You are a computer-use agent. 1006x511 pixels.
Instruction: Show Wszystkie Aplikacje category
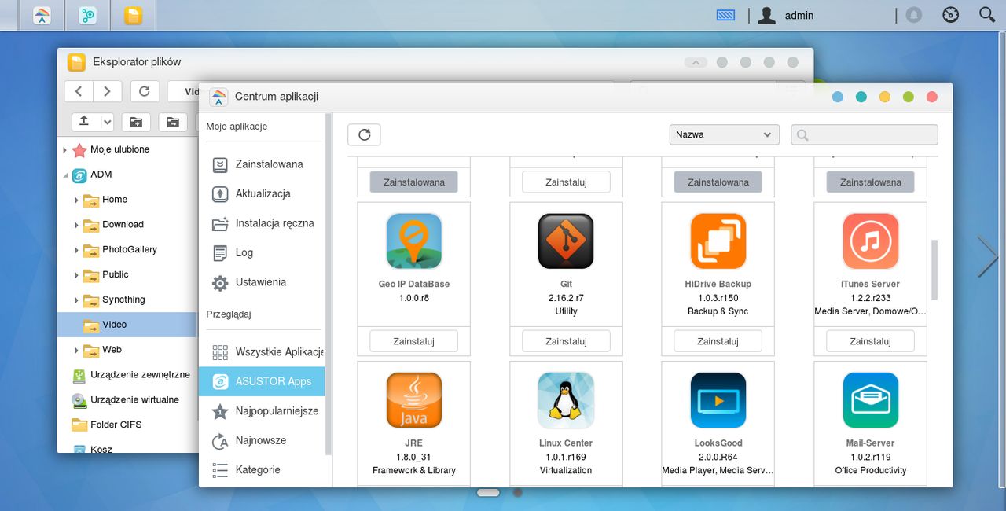[x=262, y=351]
